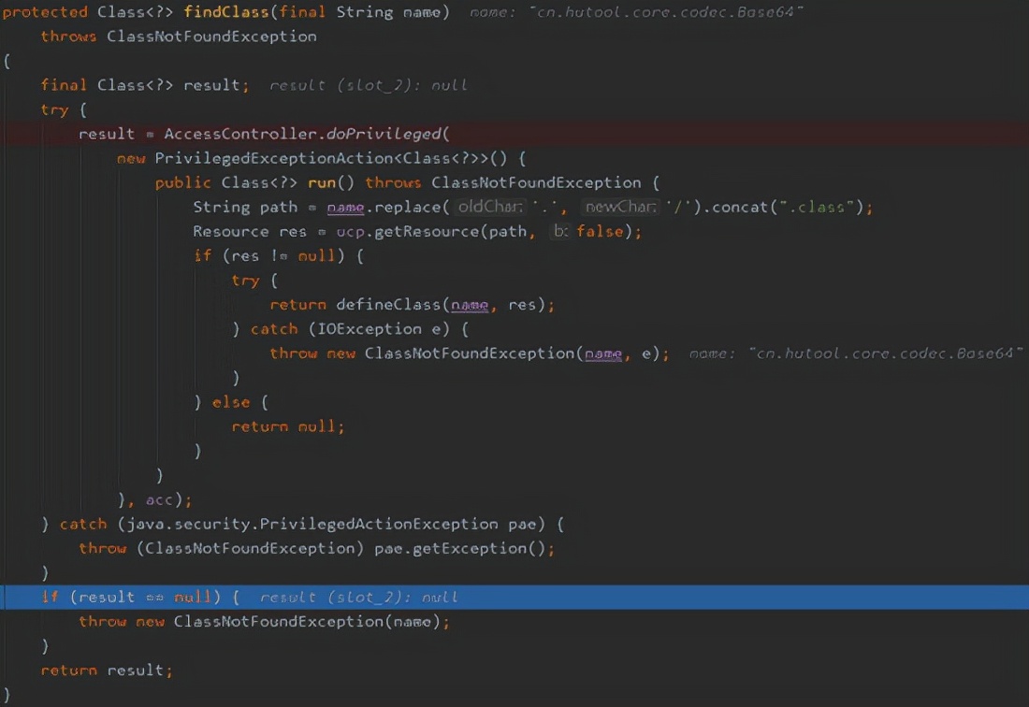Image resolution: width=1029 pixels, height=707 pixels.
Task: Click the 'throw new ClassNotFoundException(name);' statement
Action: (265, 621)
